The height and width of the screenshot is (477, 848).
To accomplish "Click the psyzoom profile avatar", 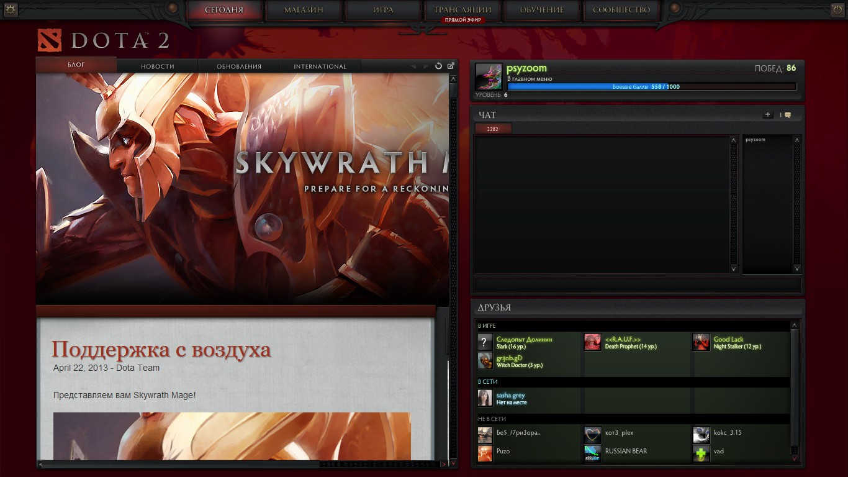I will (x=489, y=76).
